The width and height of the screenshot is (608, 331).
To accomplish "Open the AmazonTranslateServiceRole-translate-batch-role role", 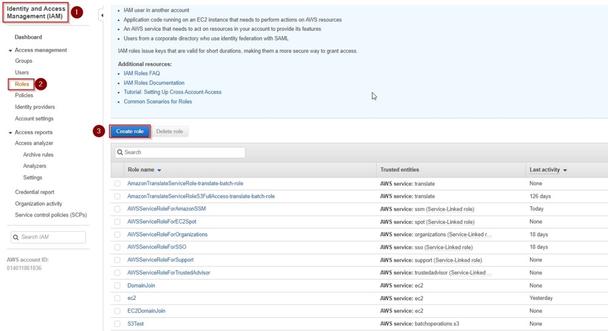I will 185,184.
